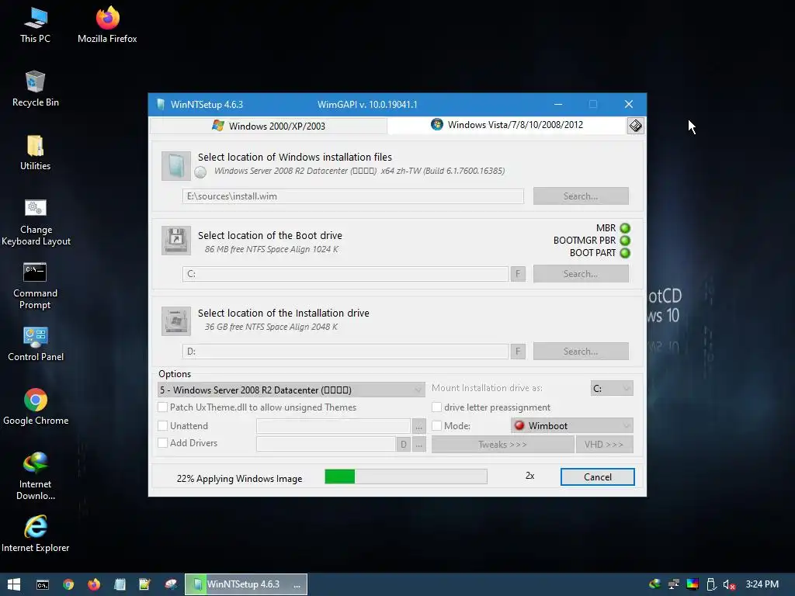Click the 22% Applying Windows Image text

(x=239, y=478)
